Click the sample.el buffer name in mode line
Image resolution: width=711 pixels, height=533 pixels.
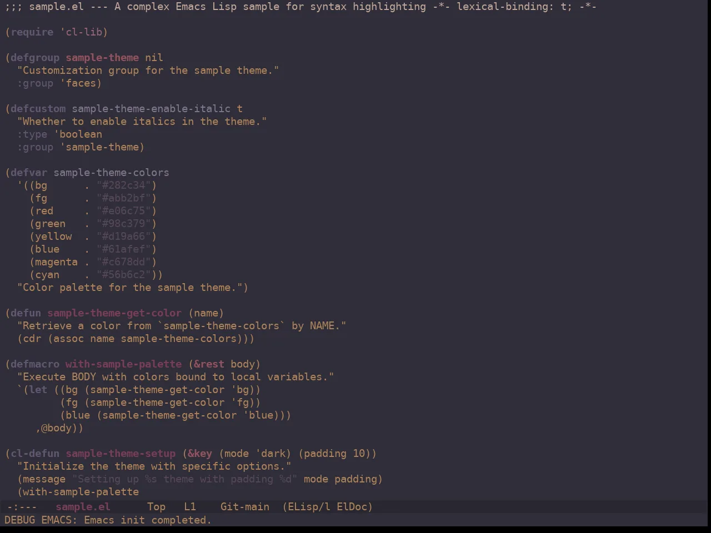83,507
